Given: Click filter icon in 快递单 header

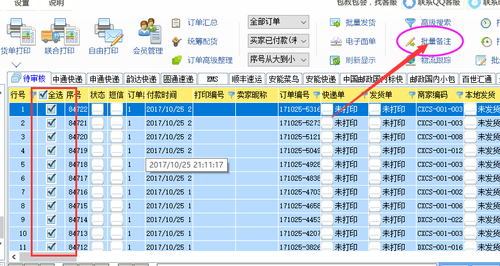Looking at the screenshot, I should coord(364,95).
